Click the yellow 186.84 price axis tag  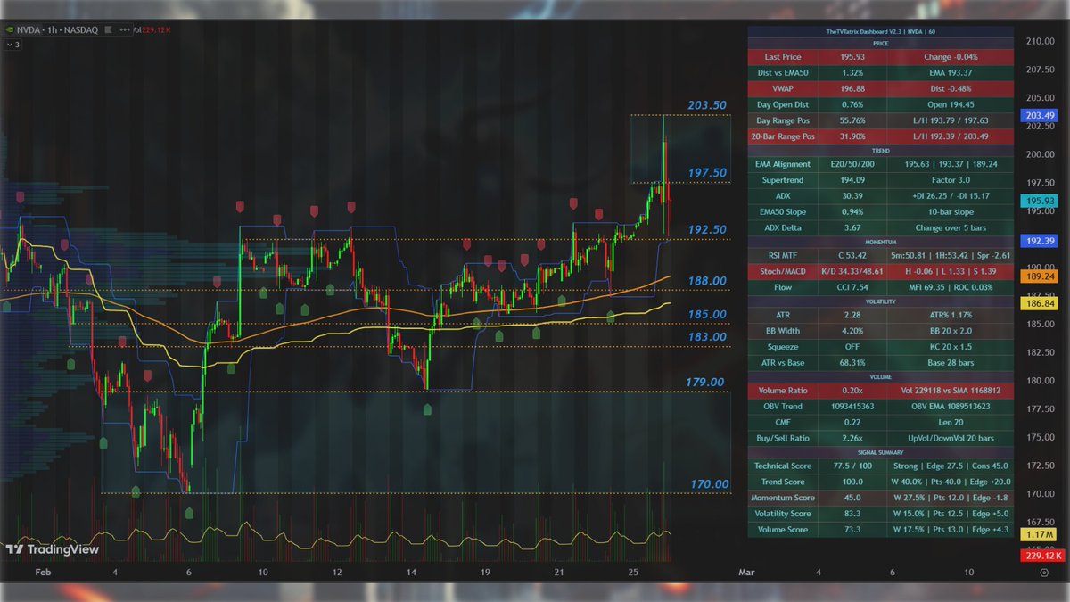coord(1041,304)
